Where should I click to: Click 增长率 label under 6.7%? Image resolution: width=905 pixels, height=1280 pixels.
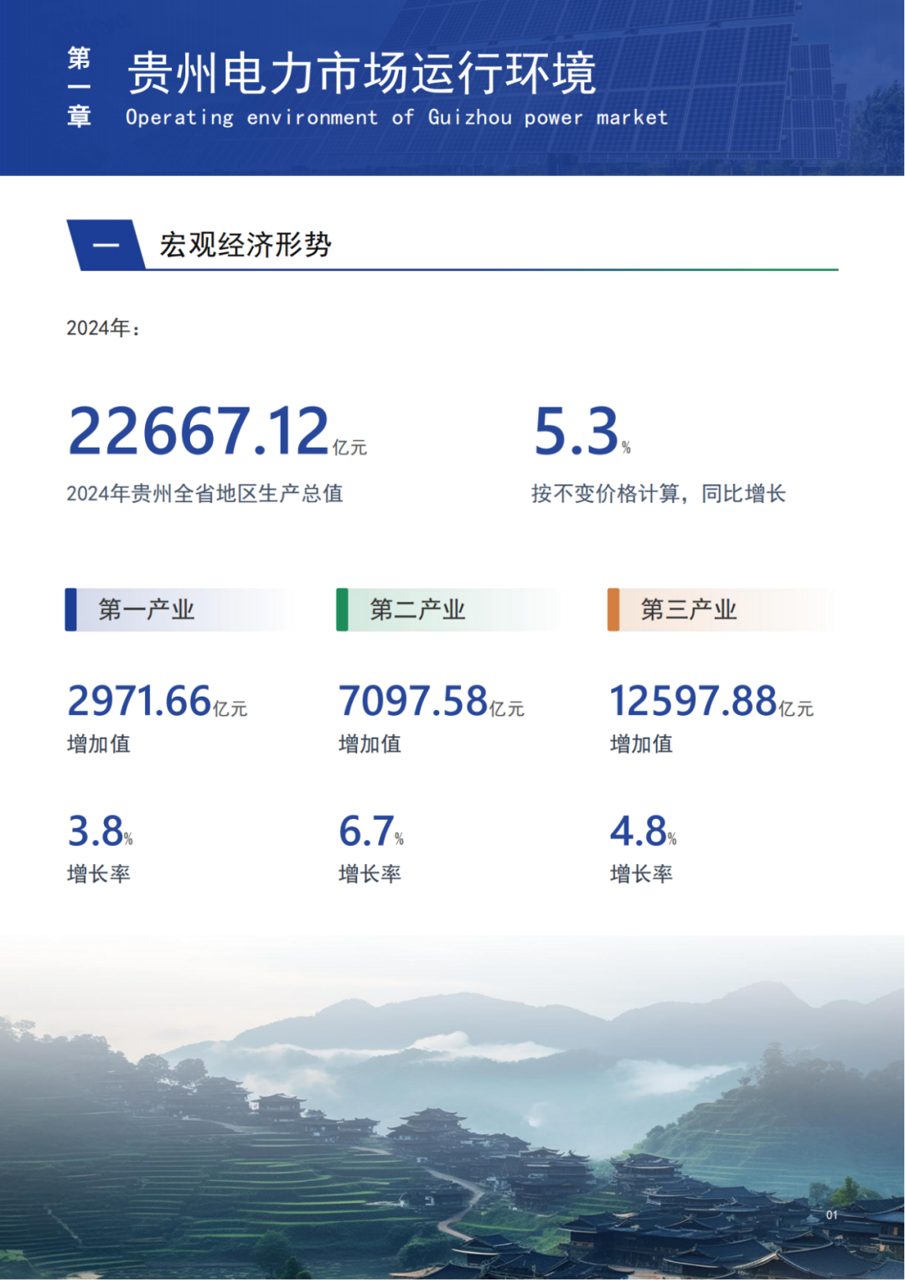[370, 874]
